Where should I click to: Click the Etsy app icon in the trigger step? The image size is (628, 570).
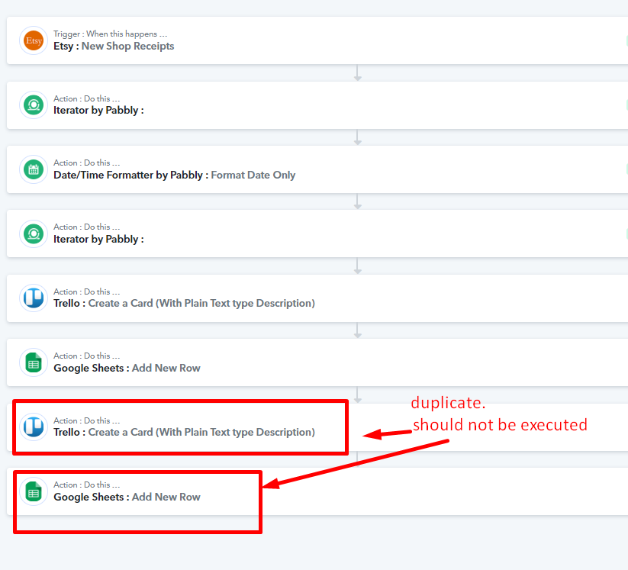click(x=34, y=40)
